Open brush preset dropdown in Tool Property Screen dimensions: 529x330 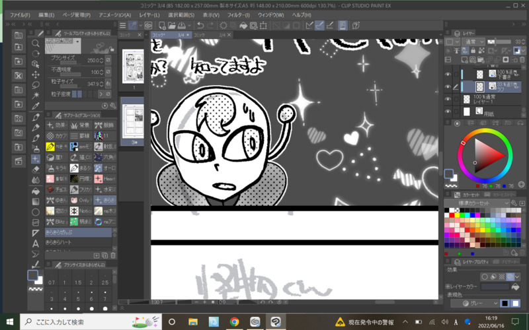pos(78,41)
